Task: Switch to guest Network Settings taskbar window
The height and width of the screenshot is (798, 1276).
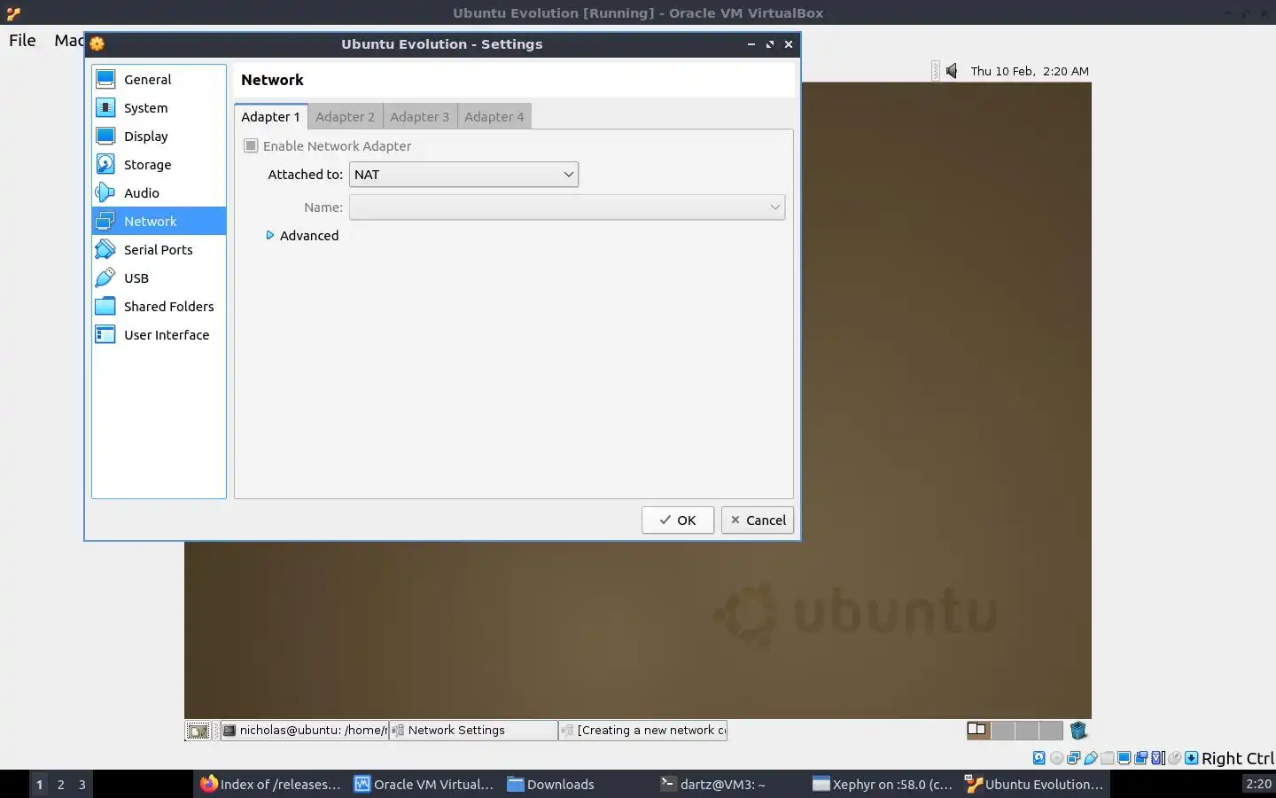Action: 473,731
